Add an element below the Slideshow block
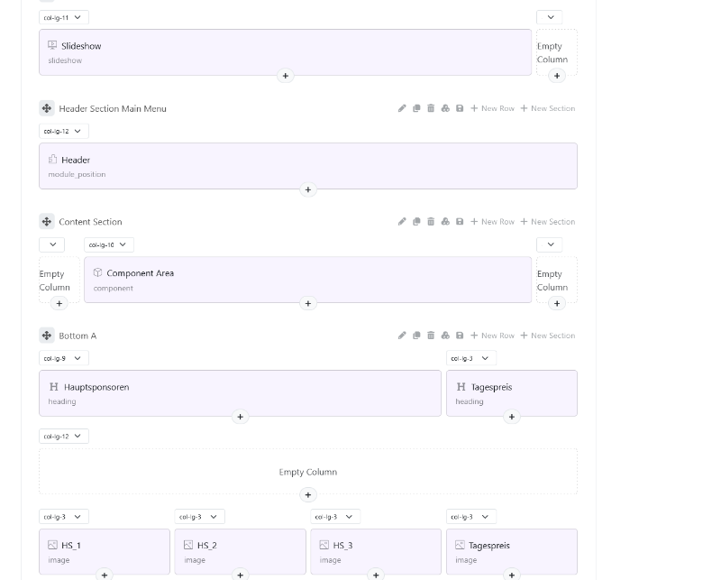Screen dimensions: 721x580 tap(286, 76)
